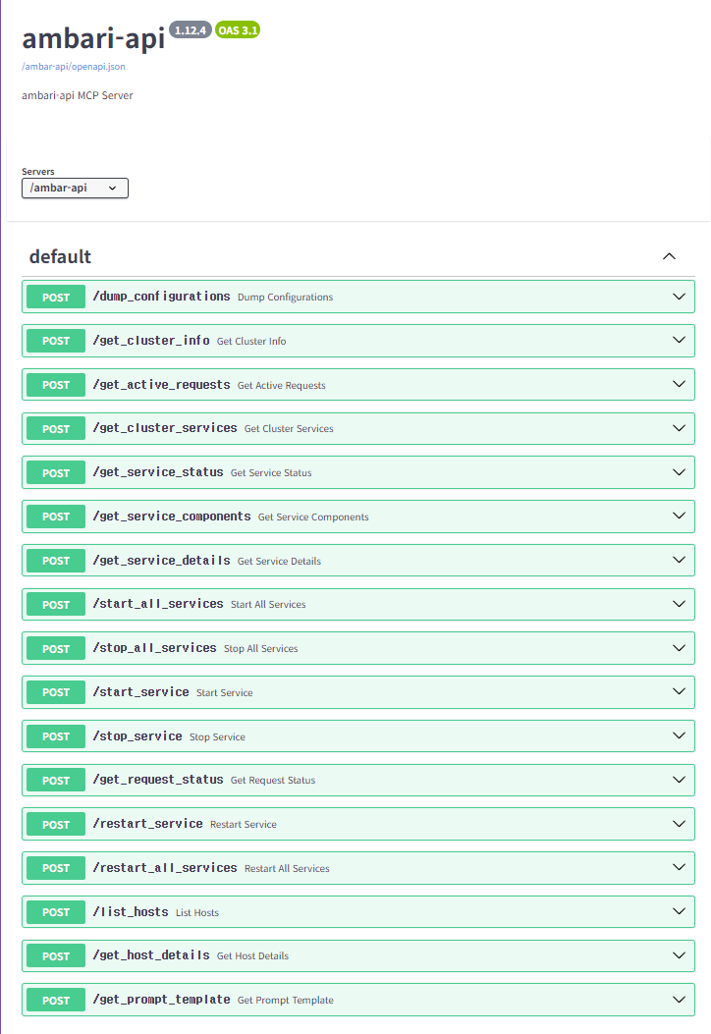Click the 'ambari-api MCP Server' description
The width and height of the screenshot is (711, 1034).
(78, 95)
